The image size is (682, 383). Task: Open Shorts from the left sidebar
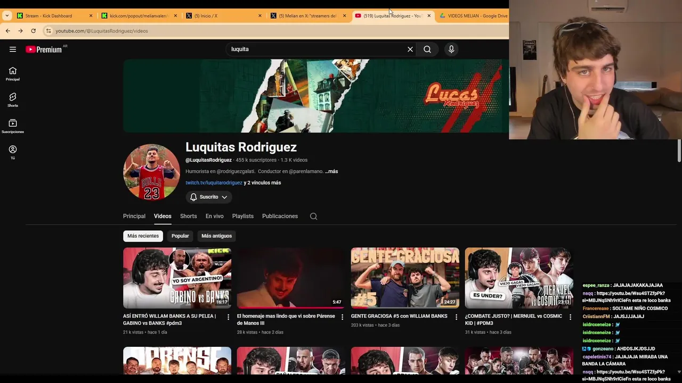pyautogui.click(x=13, y=100)
